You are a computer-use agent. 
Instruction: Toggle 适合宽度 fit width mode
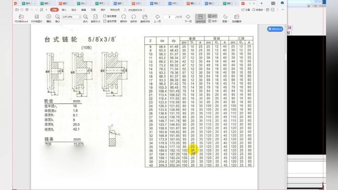[x=109, y=16]
